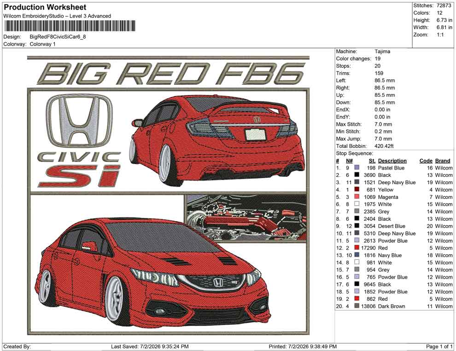456x351 pixels.
Task: Click the Description column header
Action: pos(392,161)
